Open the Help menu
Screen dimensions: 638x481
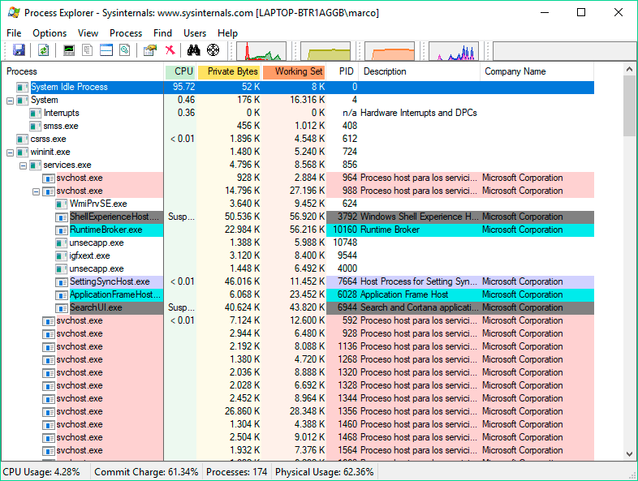(x=227, y=33)
